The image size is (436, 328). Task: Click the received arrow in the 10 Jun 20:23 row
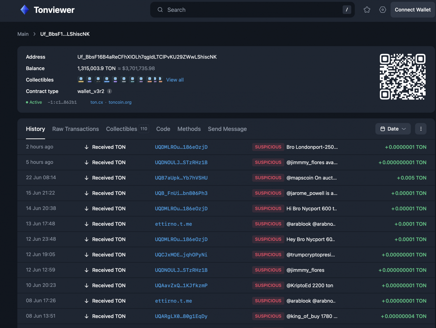pos(87,285)
